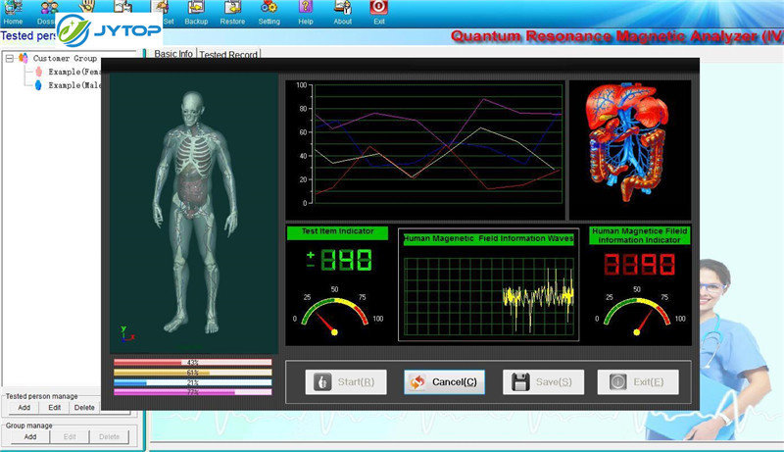Select the Example (Female) tested person

pos(74,72)
